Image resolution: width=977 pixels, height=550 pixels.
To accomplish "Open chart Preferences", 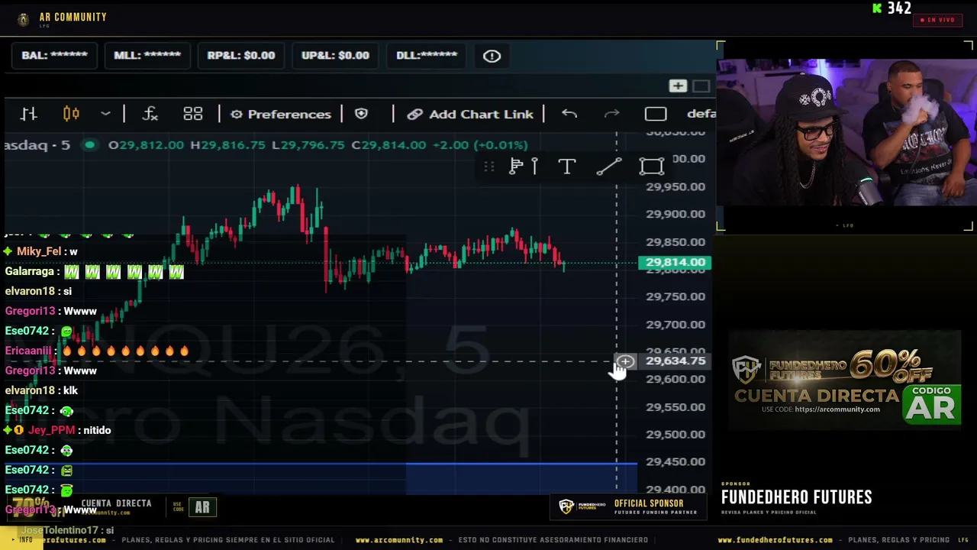I will pos(281,114).
